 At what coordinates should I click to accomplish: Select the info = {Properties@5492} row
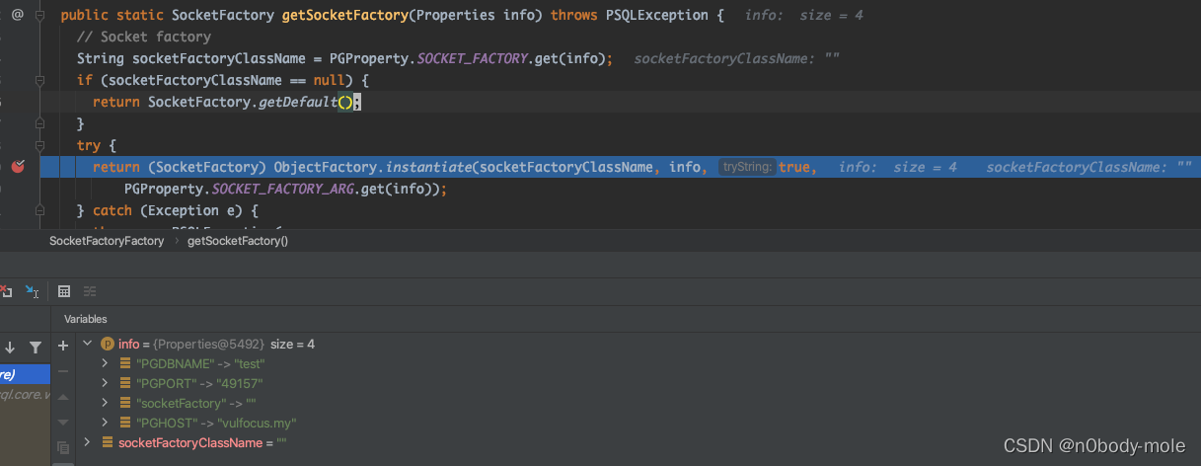point(639,344)
